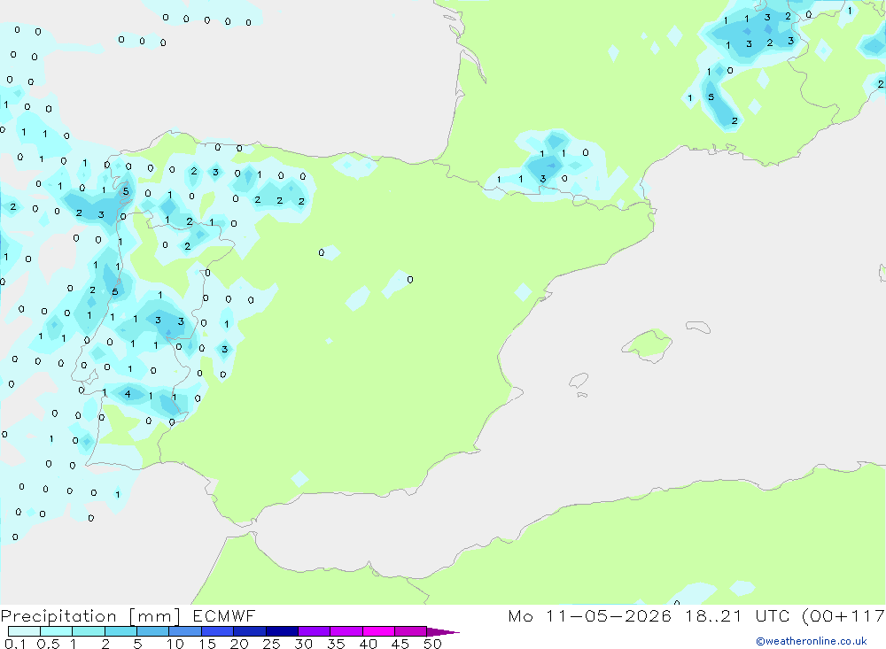Click the '0.1' legend scale label

tap(15, 644)
